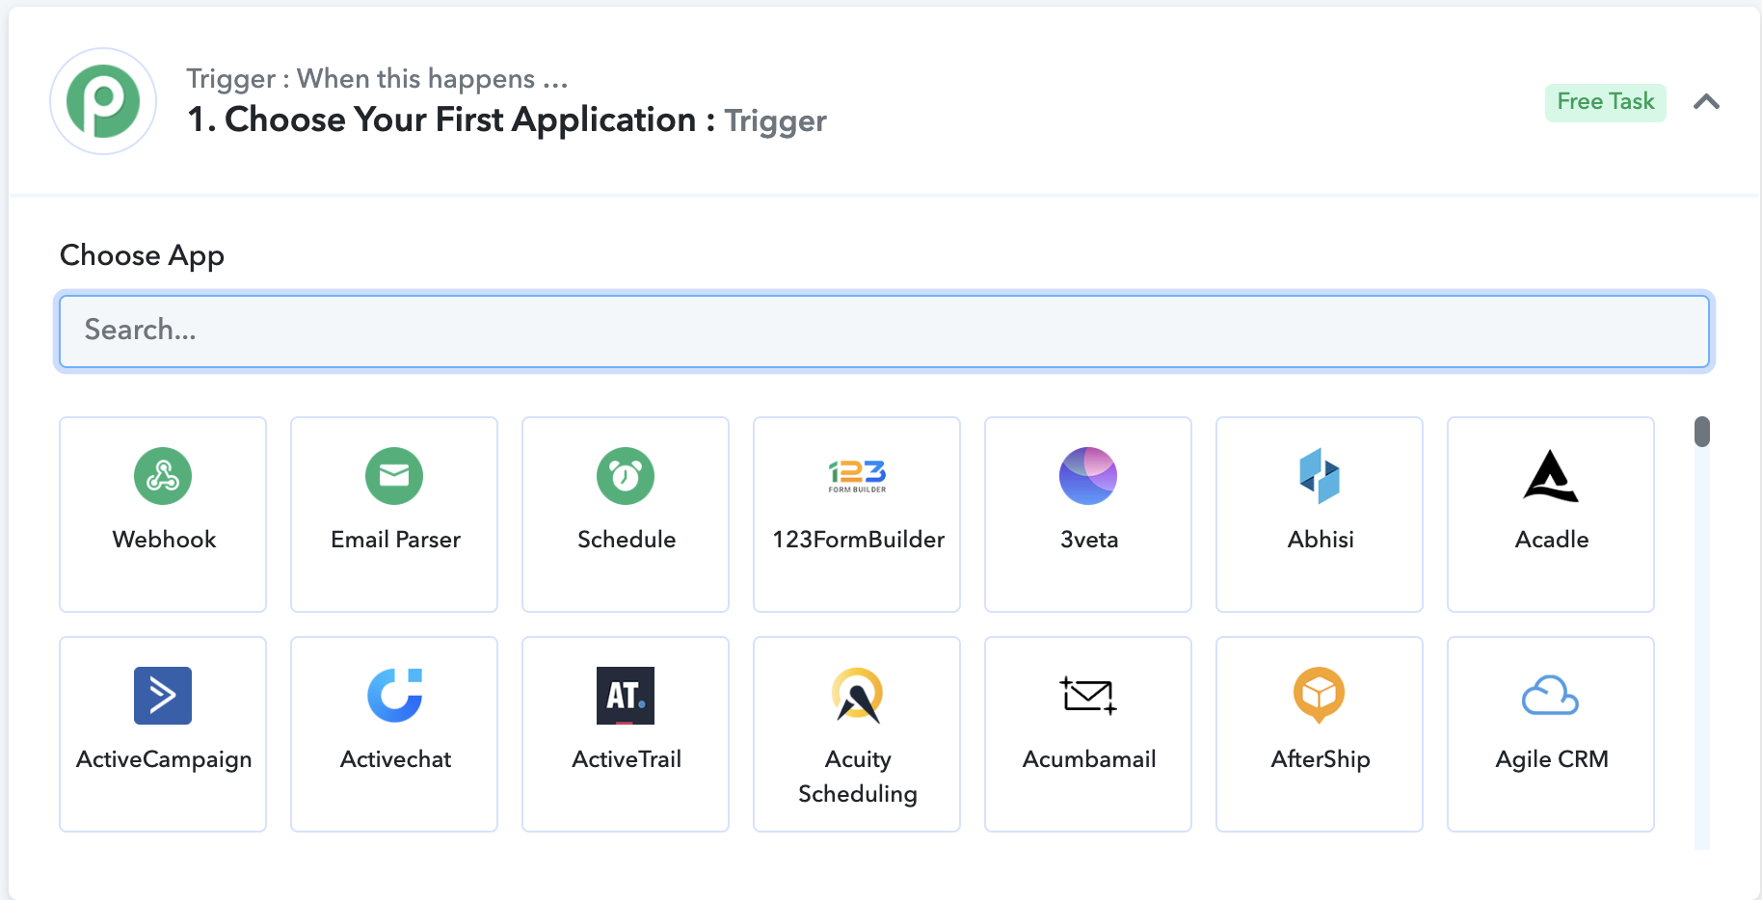Choose the Agile CRM cloud icon
This screenshot has width=1762, height=900.
pos(1551,696)
